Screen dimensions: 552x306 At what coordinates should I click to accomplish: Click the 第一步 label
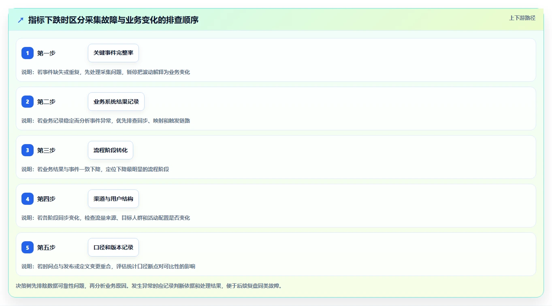tap(46, 53)
